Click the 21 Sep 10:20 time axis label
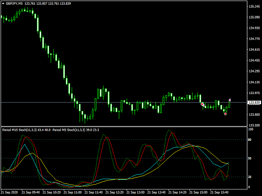 (52, 192)
